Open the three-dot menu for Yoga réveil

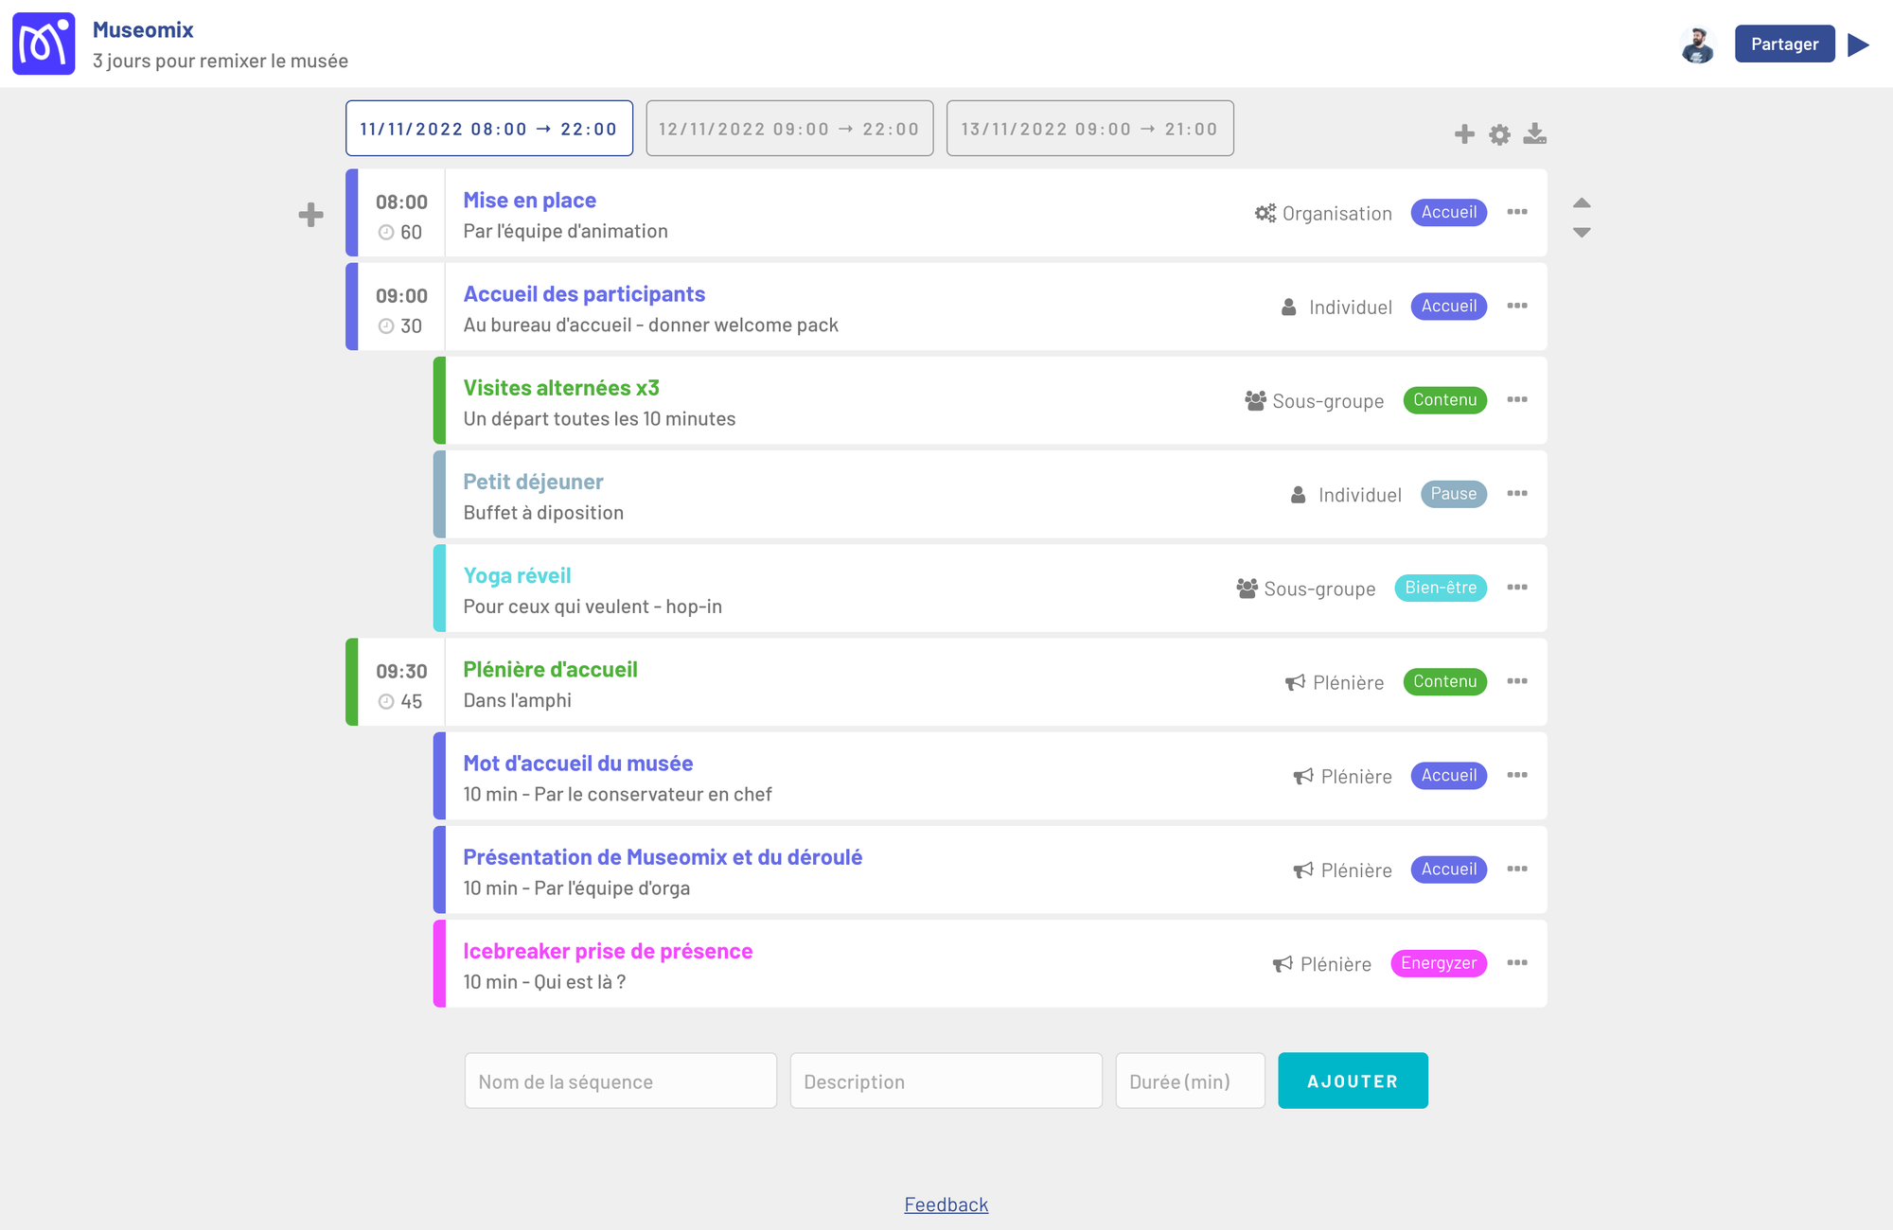[1517, 588]
